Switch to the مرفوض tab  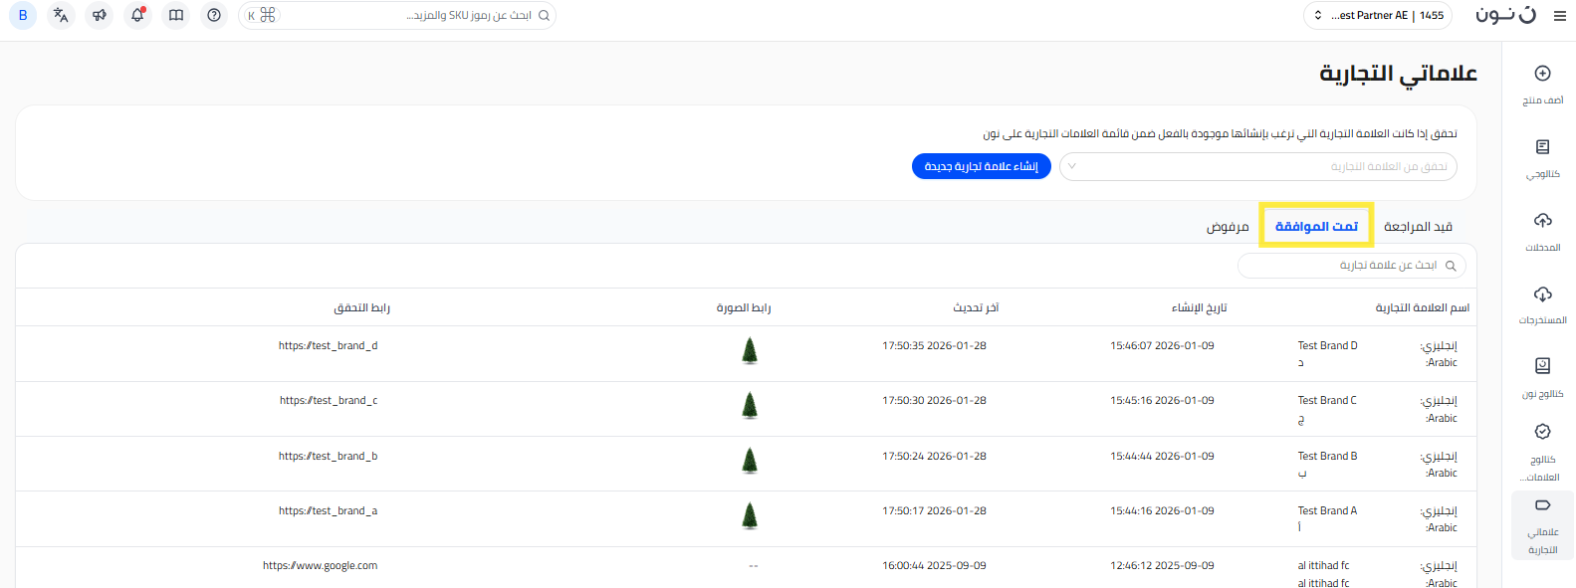(x=1228, y=227)
